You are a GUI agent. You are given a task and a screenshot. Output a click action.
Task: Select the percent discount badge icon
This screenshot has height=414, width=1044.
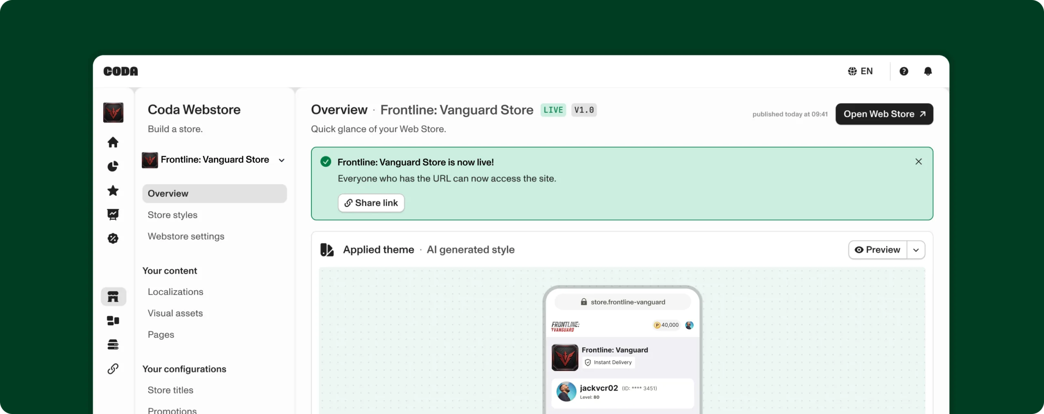(113, 238)
